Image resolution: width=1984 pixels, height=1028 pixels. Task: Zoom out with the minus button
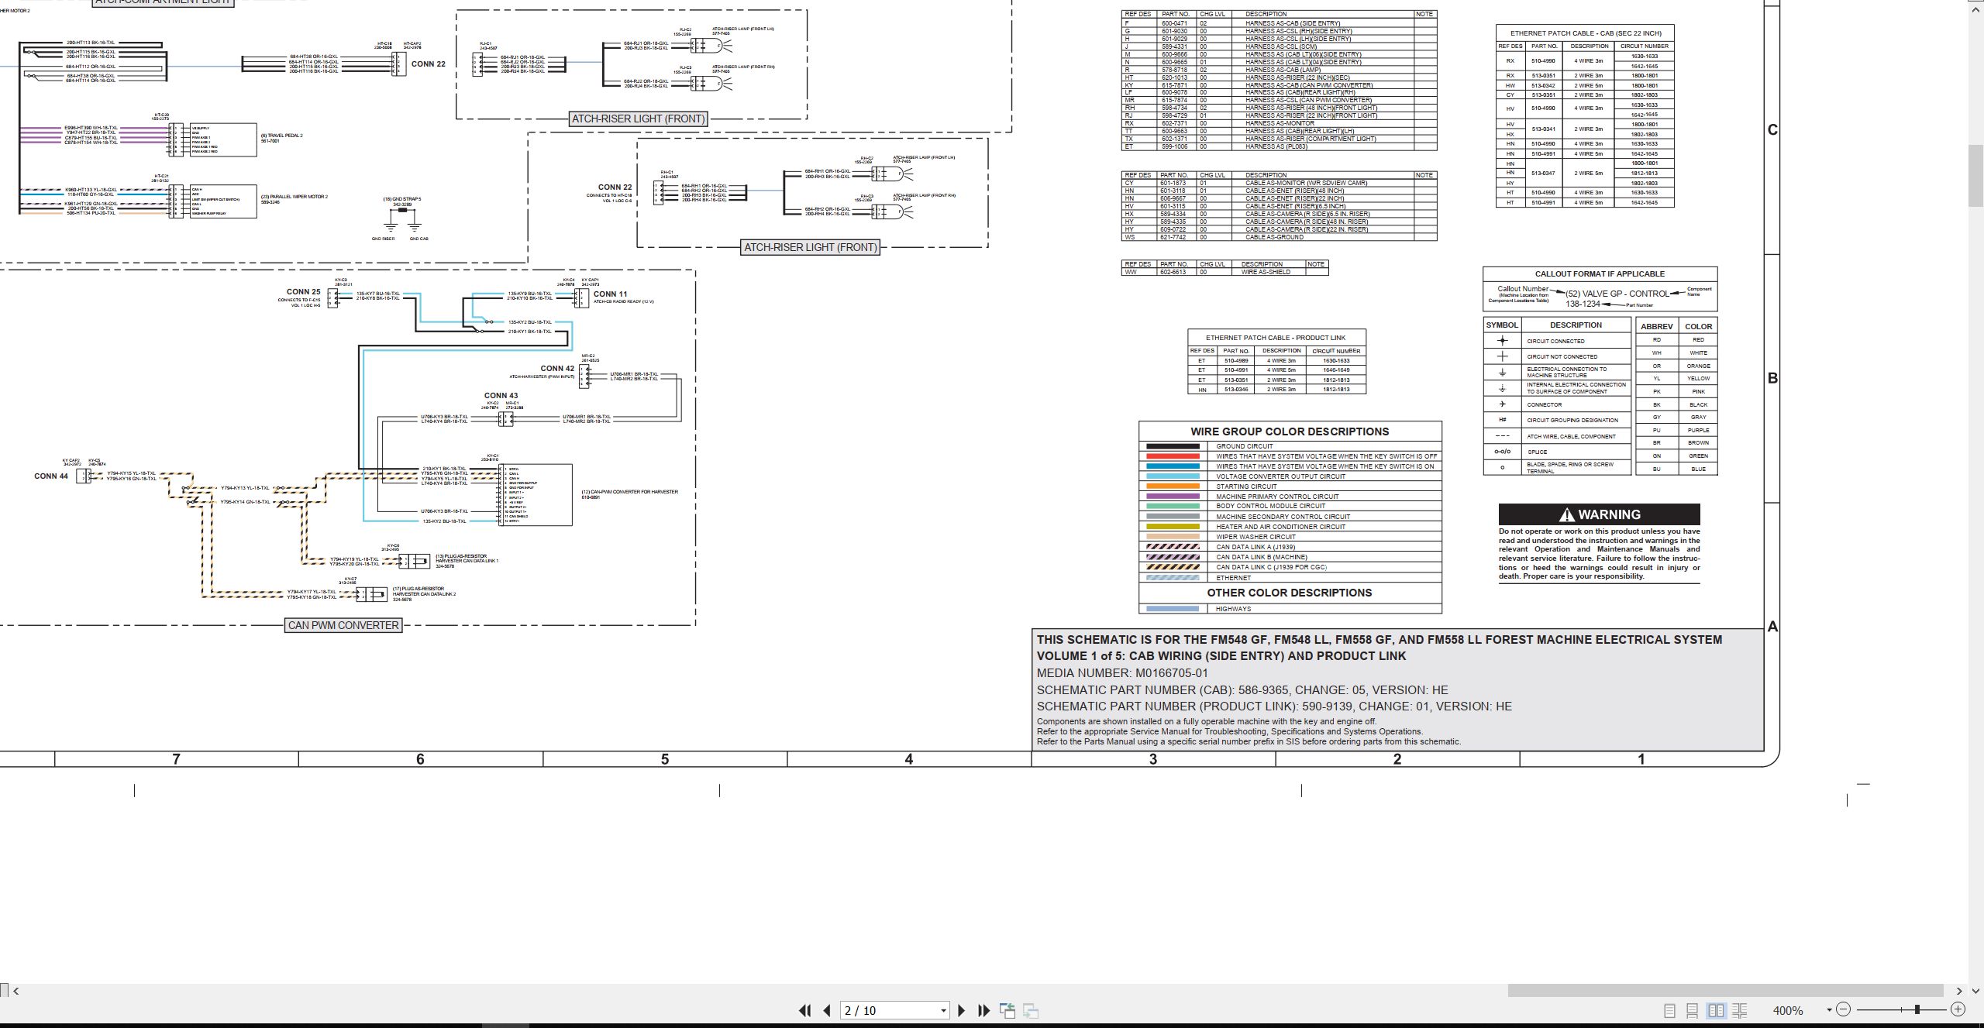pyautogui.click(x=1844, y=1009)
